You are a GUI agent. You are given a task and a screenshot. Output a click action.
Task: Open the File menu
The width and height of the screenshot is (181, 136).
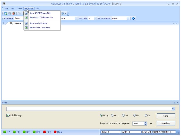click(6, 8)
